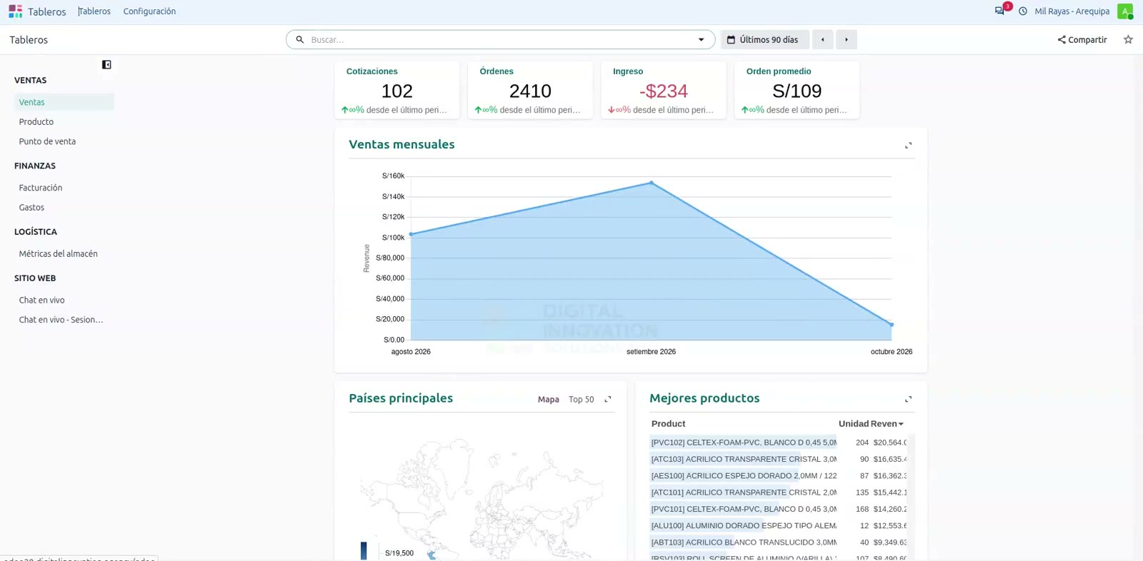Screen dimensions: 1143x561
Task: Open the Últimos 90 días date filter
Action: click(765, 40)
